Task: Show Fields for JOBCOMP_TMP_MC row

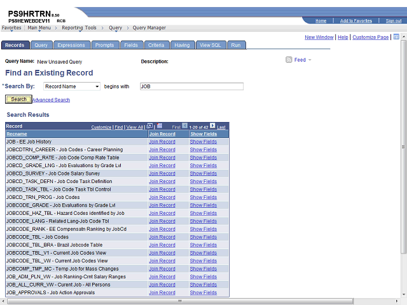Action: pyautogui.click(x=203, y=269)
